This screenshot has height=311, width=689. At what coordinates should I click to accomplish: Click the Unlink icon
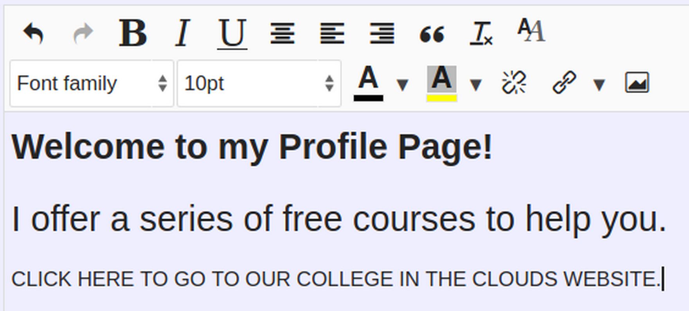[514, 83]
